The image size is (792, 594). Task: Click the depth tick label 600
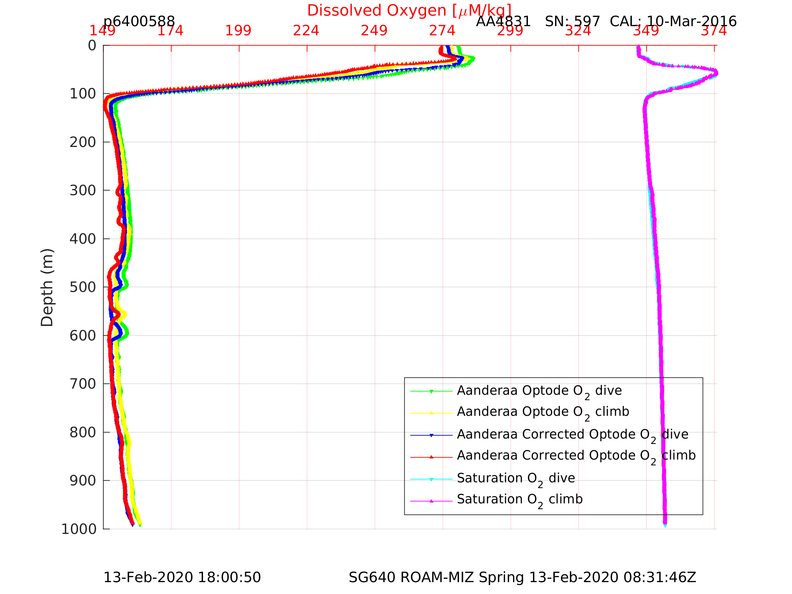click(x=83, y=336)
